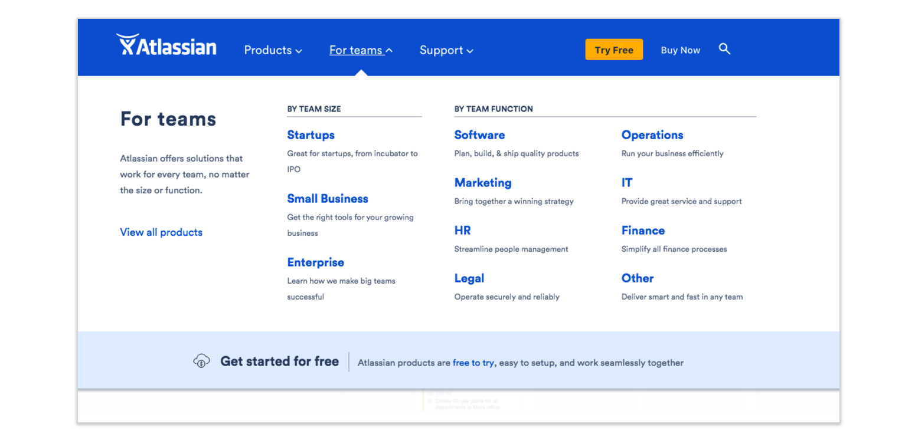Viewport: 915px width, 447px height.
Task: Expand the Products dropdown chevron
Action: [x=299, y=51]
